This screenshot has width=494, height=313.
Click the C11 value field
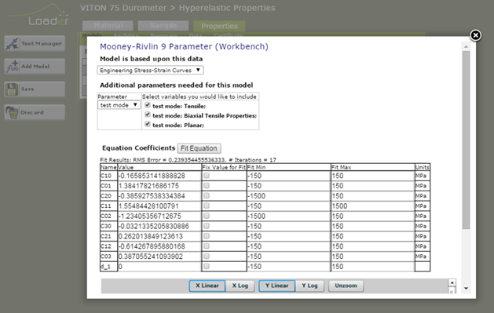pyautogui.click(x=159, y=206)
